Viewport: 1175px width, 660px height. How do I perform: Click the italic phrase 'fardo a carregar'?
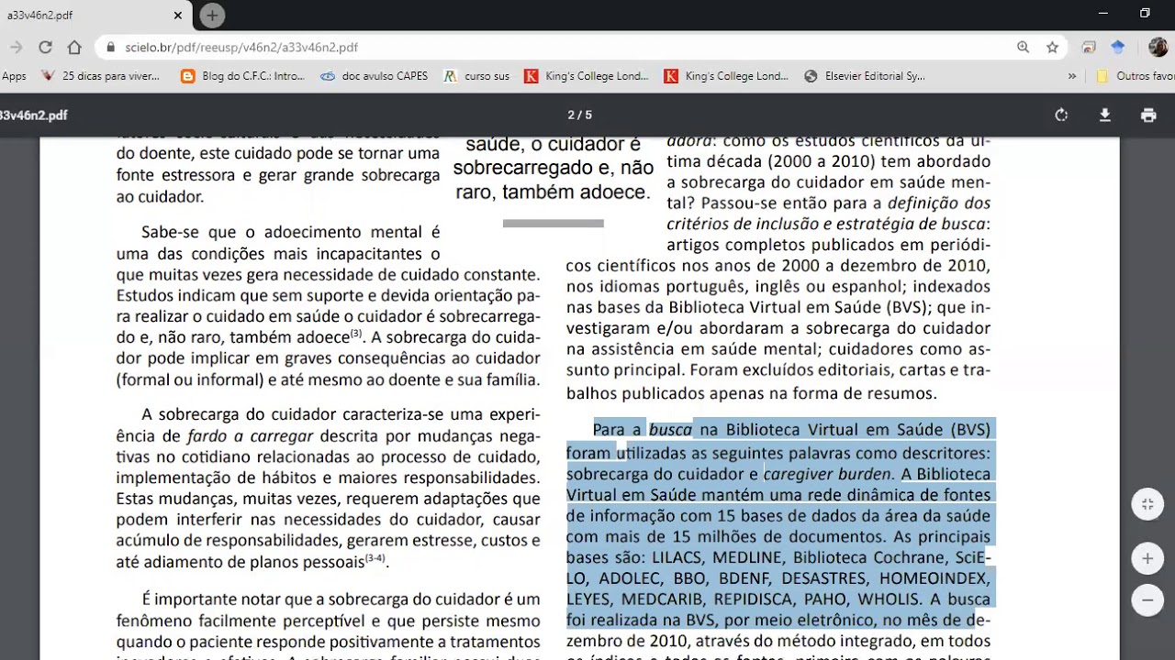coord(250,436)
